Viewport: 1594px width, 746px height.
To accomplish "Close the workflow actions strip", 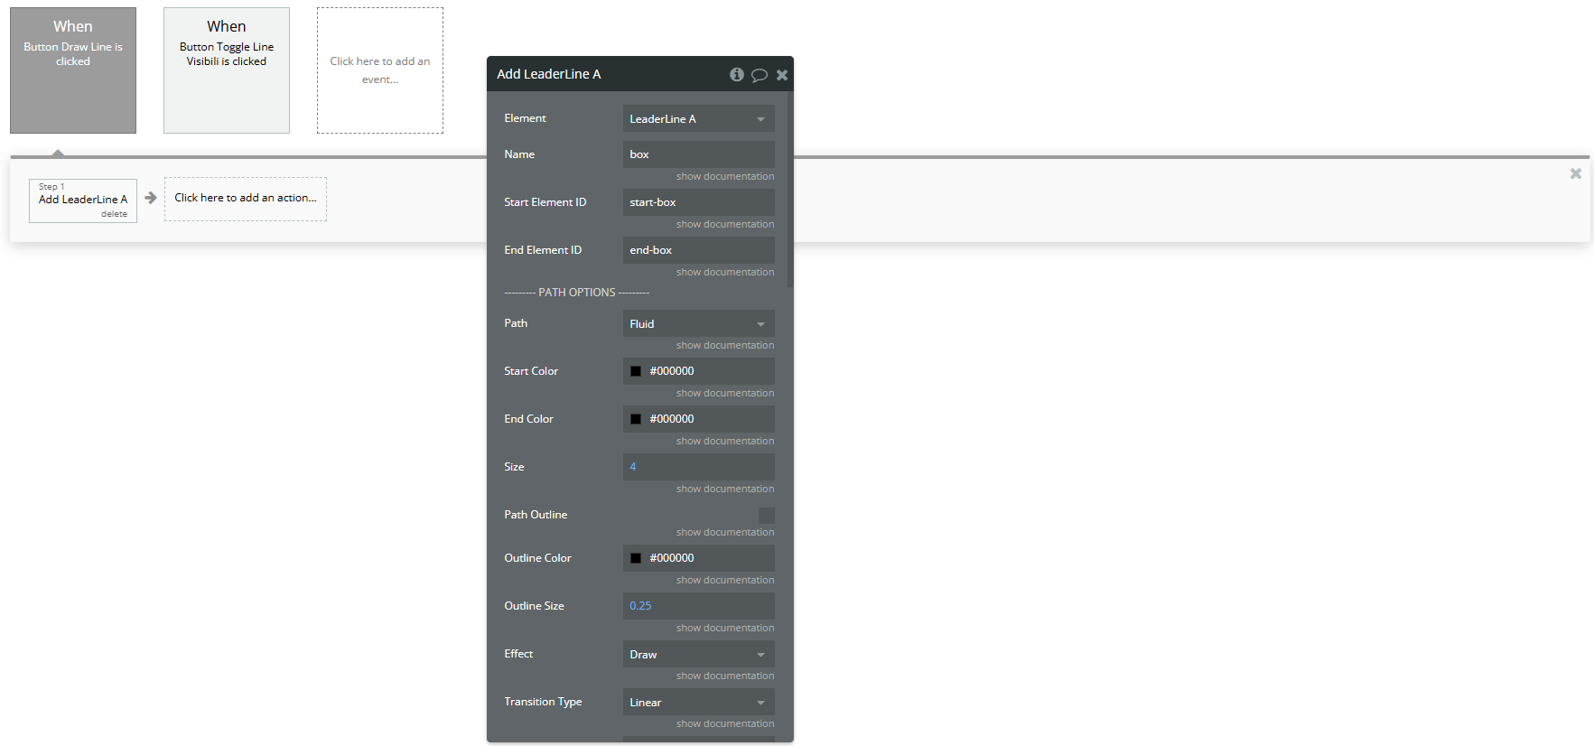I will tap(1576, 173).
